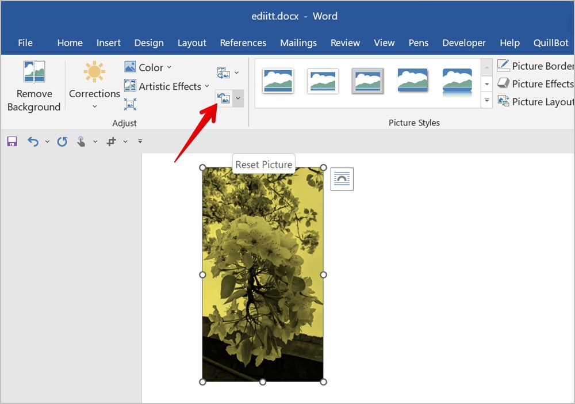Select the yellow-tinted flower image

click(263, 275)
